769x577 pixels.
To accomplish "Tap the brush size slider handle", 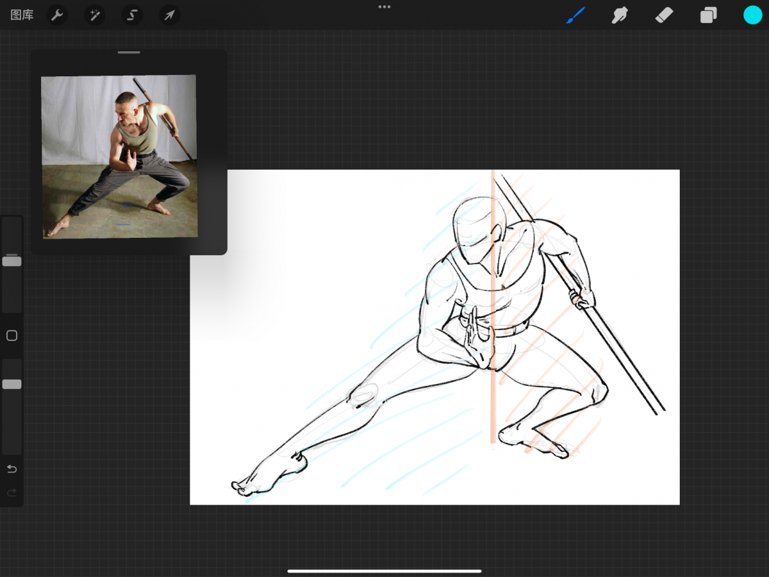I will (x=12, y=260).
